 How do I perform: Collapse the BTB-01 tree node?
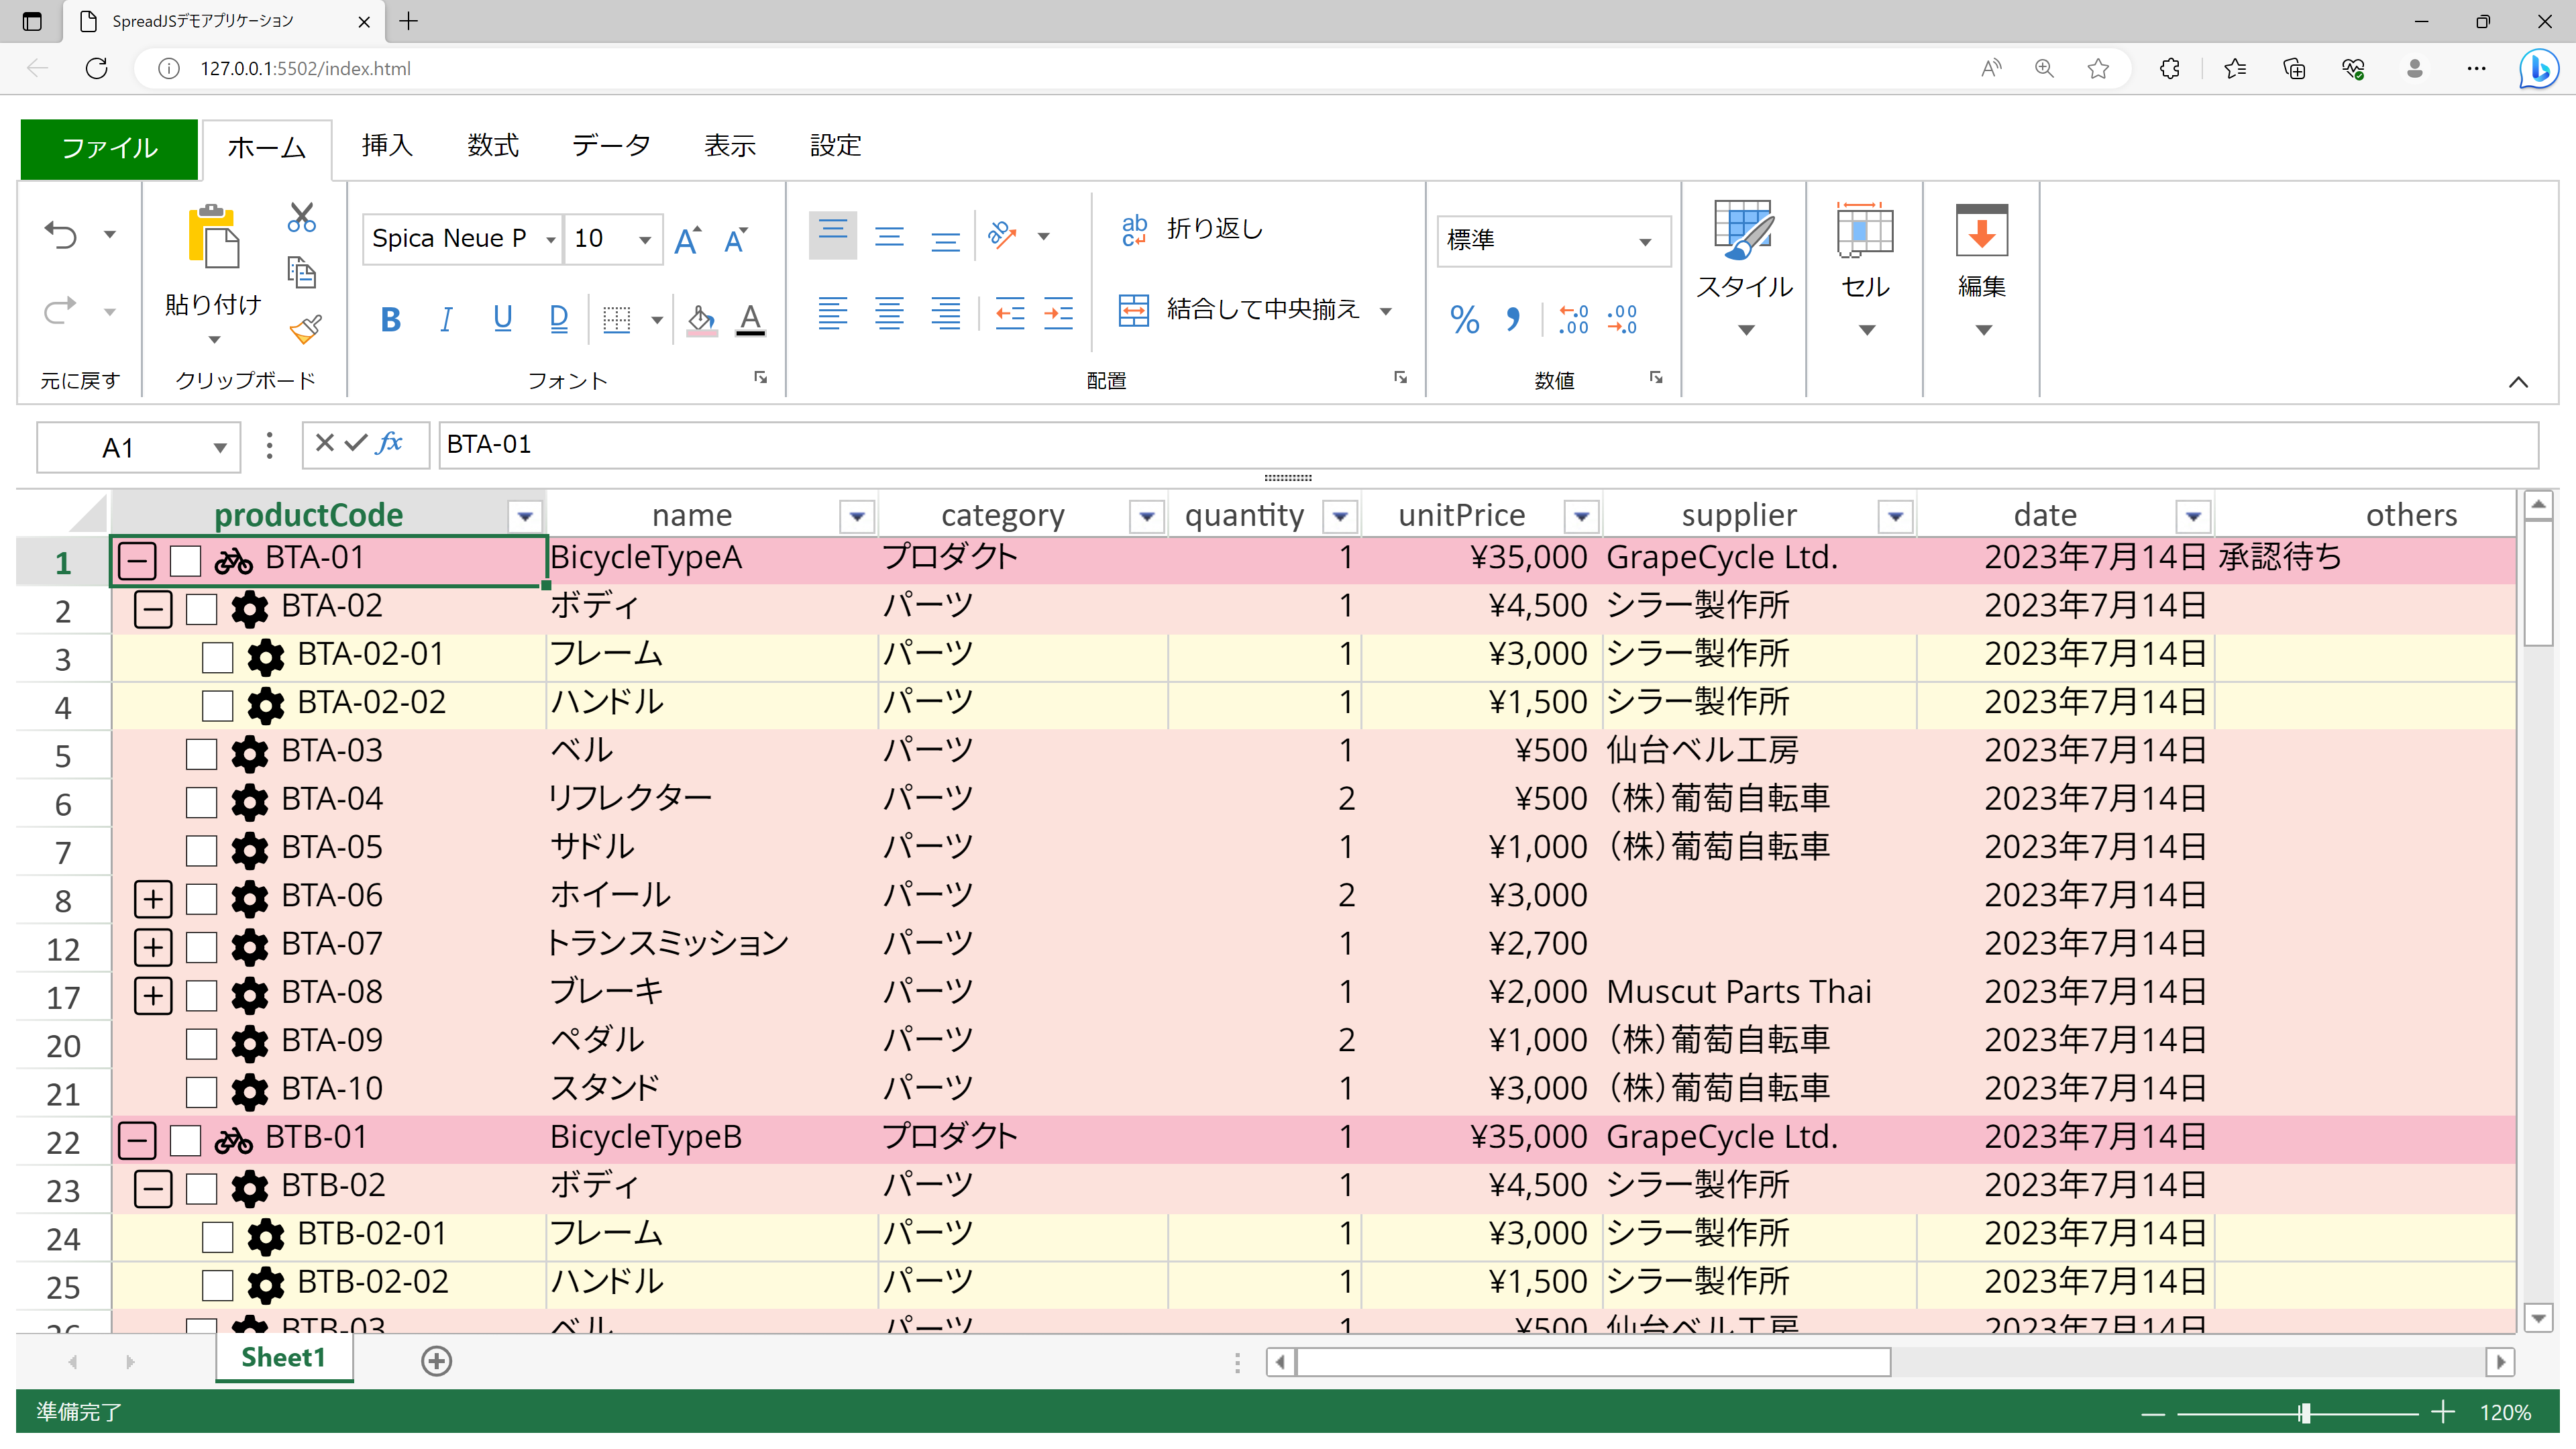click(x=137, y=1140)
